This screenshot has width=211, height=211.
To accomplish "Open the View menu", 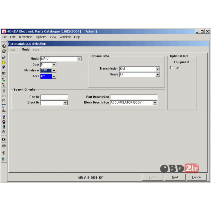I will (53, 37).
